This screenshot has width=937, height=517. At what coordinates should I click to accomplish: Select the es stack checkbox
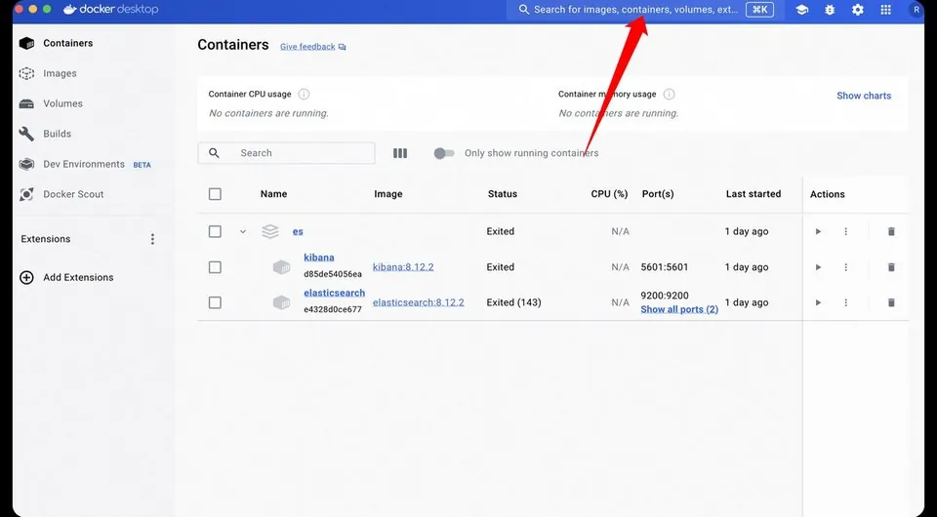tap(215, 231)
